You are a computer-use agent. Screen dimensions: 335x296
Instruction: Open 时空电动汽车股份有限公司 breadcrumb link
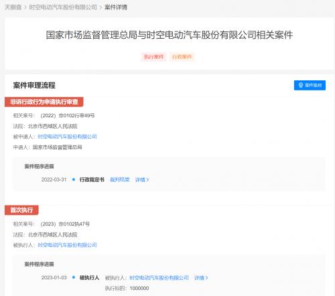63,7
